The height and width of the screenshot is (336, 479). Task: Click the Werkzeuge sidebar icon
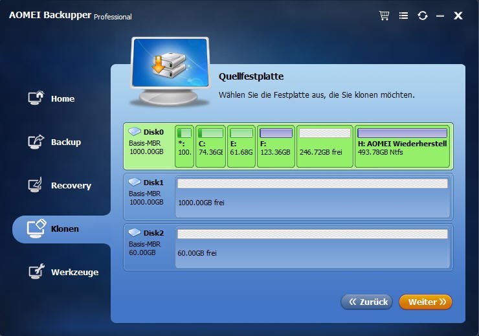point(37,271)
